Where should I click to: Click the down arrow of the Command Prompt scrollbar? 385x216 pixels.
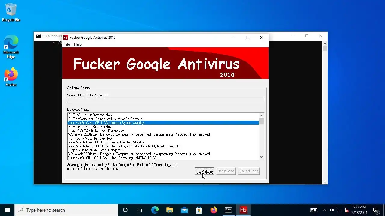(x=325, y=182)
